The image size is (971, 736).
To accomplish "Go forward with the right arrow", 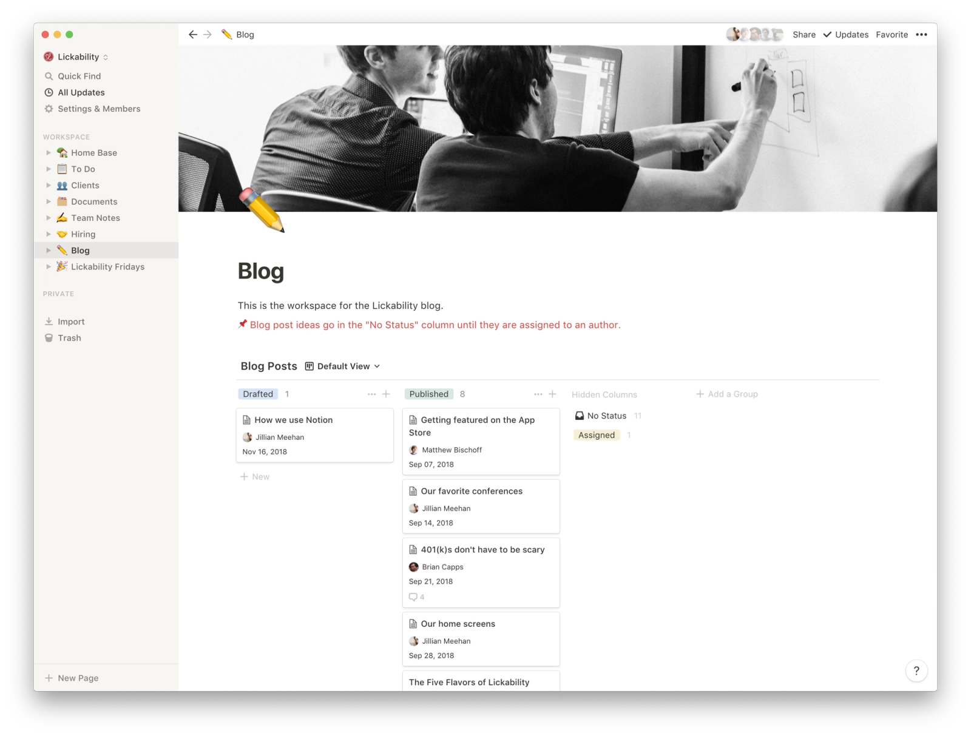I will tap(208, 35).
